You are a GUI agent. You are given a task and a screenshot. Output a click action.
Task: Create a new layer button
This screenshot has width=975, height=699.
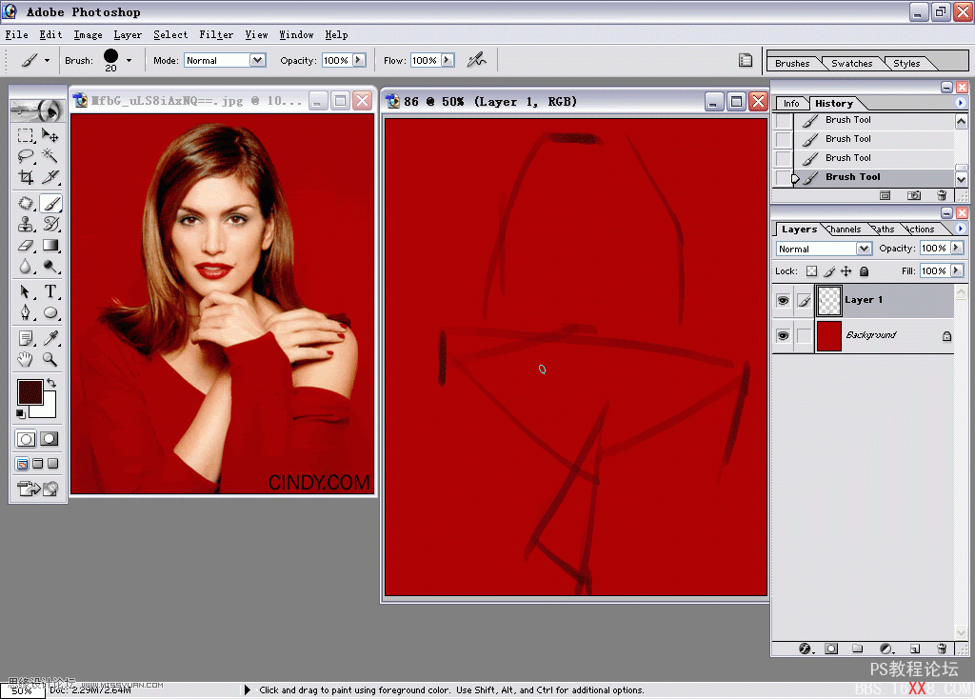coord(915,649)
